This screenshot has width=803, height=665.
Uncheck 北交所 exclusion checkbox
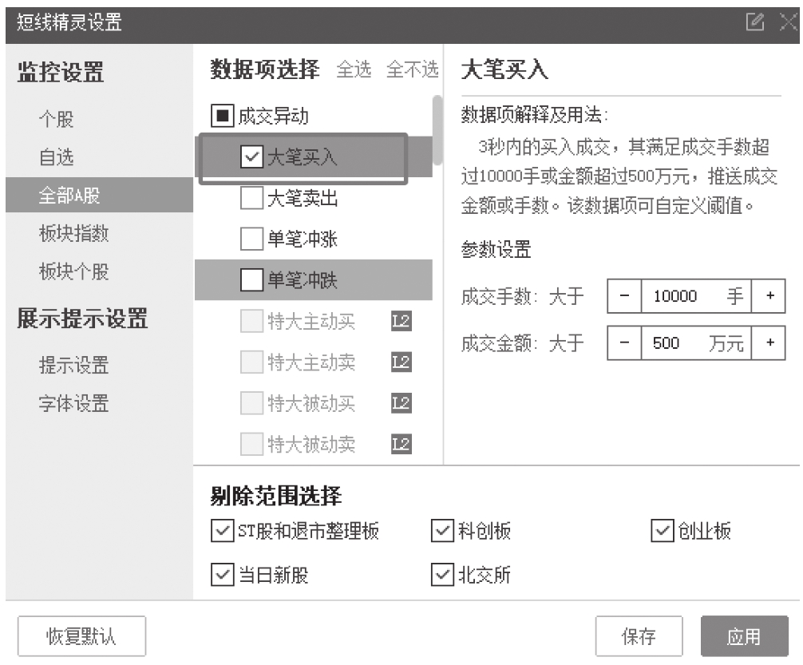tap(442, 575)
